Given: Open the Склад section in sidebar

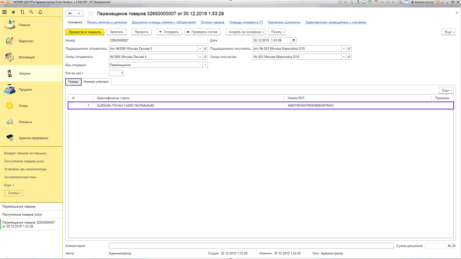Looking at the screenshot, I should click(x=24, y=106).
